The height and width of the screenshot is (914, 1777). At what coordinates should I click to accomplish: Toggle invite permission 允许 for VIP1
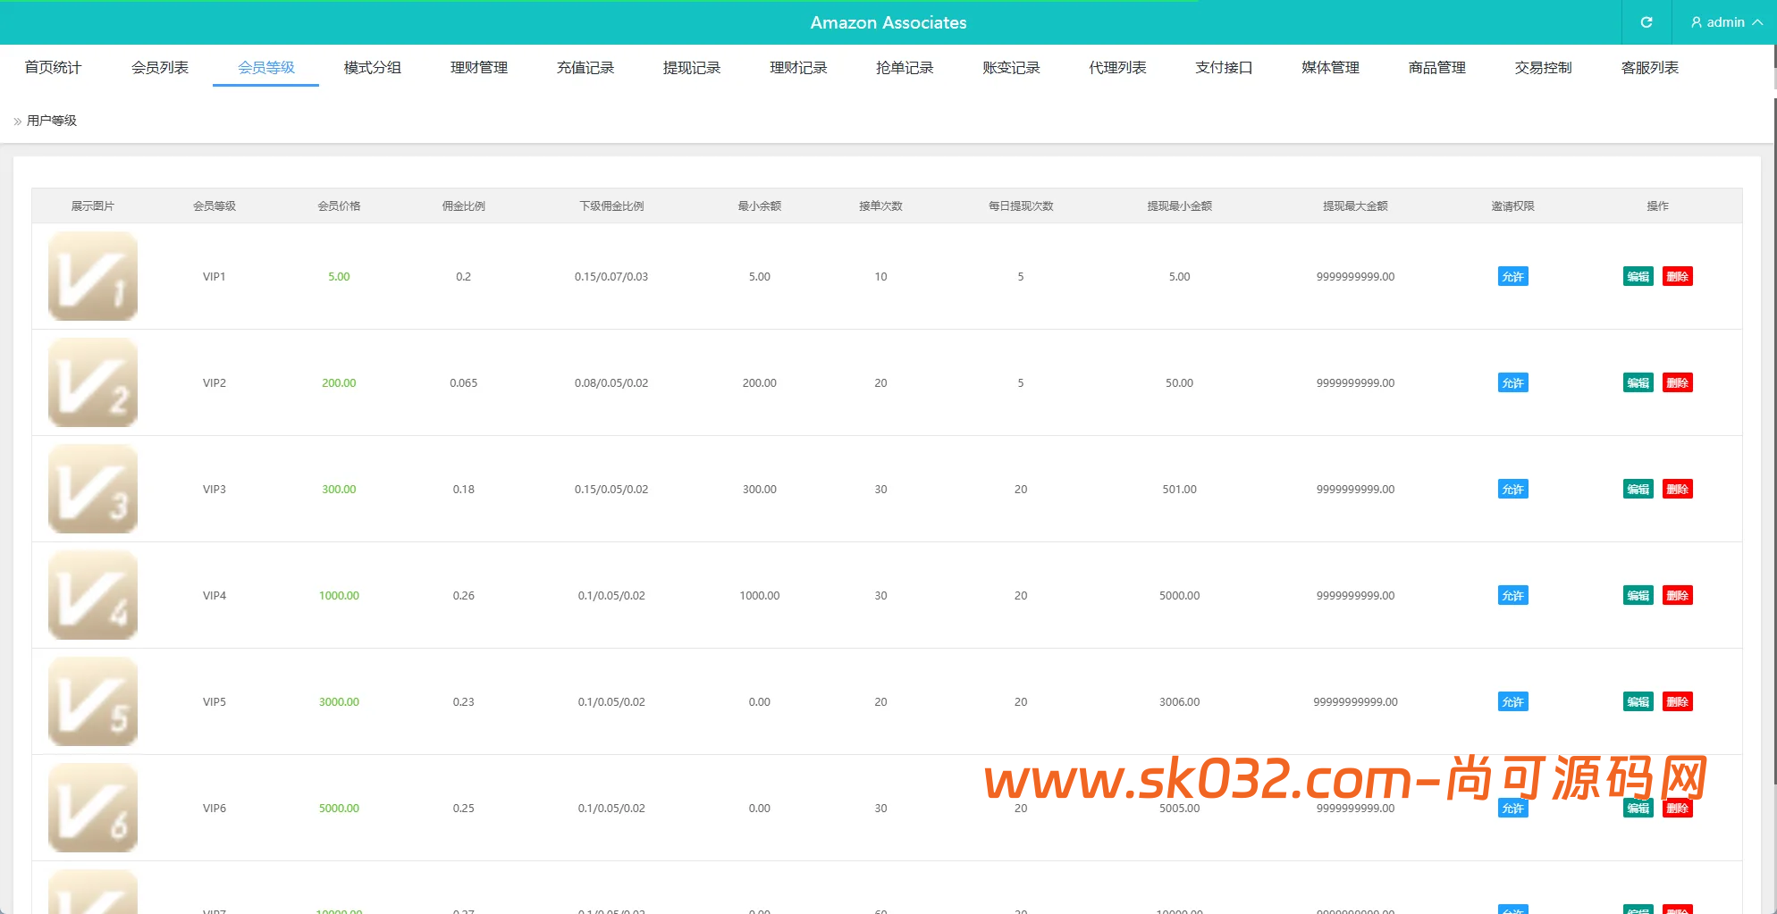[x=1512, y=276]
